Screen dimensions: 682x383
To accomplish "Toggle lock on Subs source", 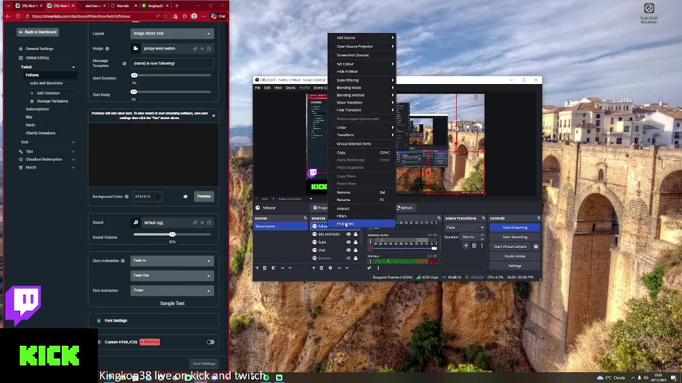I will (355, 242).
